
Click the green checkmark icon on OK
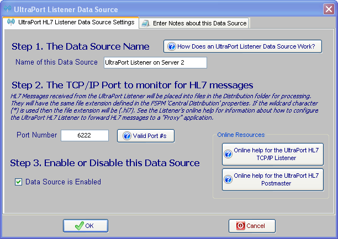(x=79, y=226)
